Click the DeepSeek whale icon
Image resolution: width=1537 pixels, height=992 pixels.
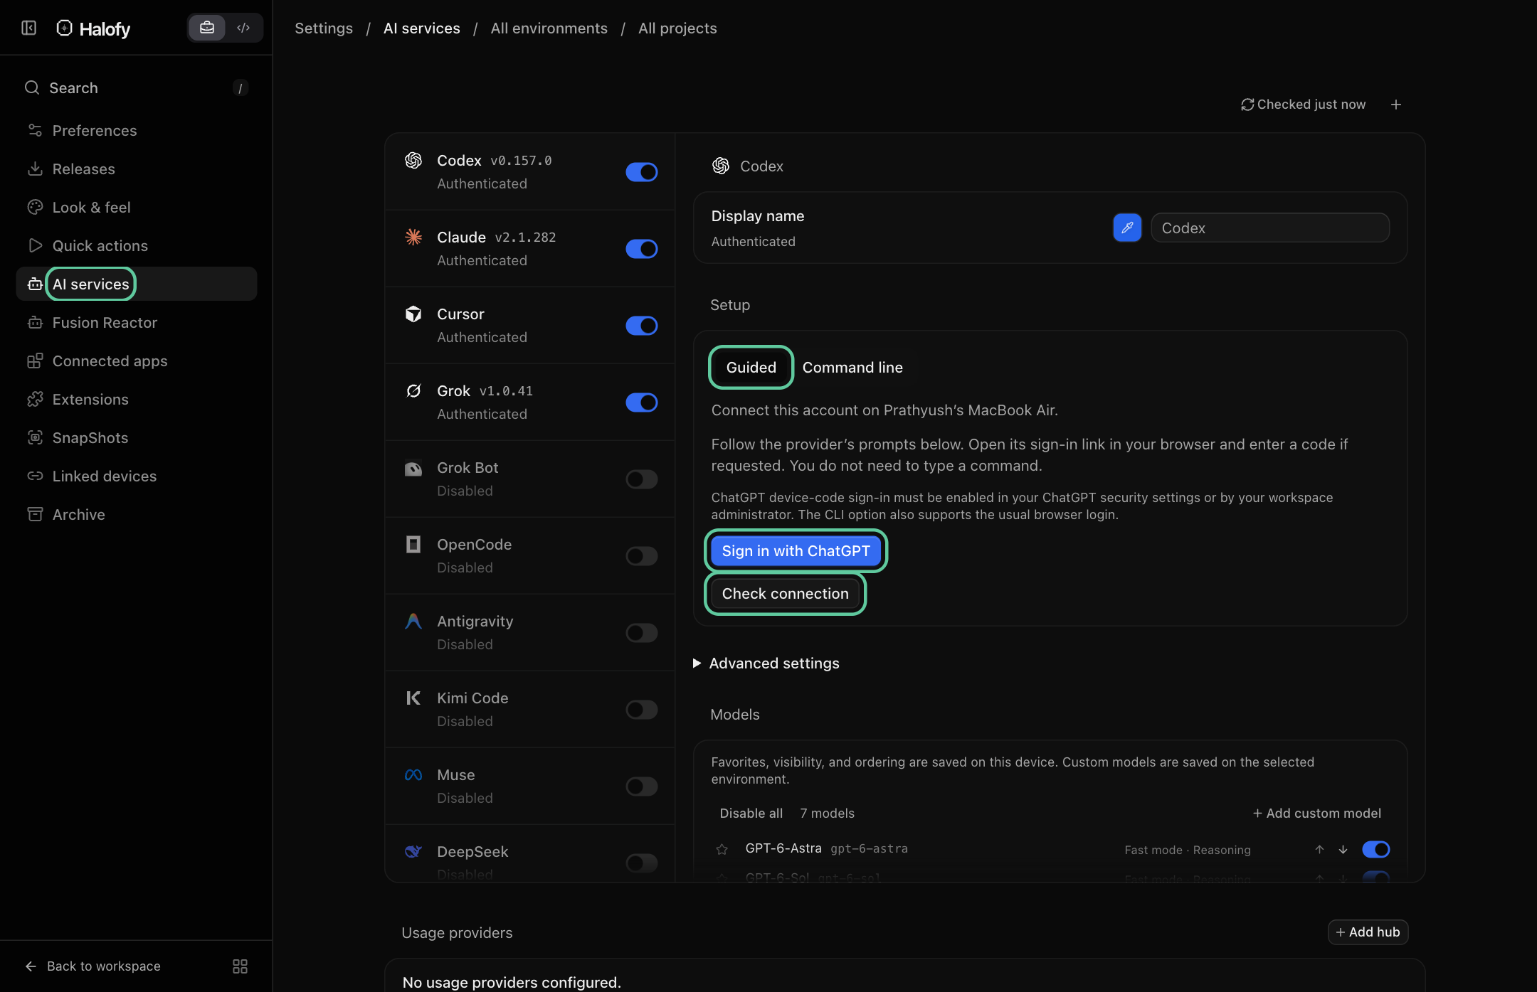(x=413, y=851)
